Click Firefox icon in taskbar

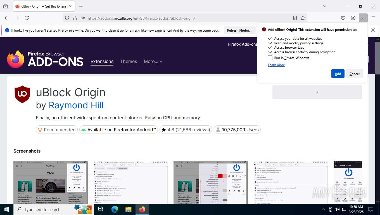[x=142, y=209]
